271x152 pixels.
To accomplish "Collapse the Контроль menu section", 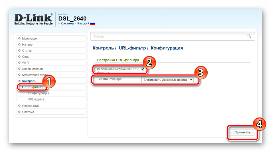I will (x=52, y=81).
